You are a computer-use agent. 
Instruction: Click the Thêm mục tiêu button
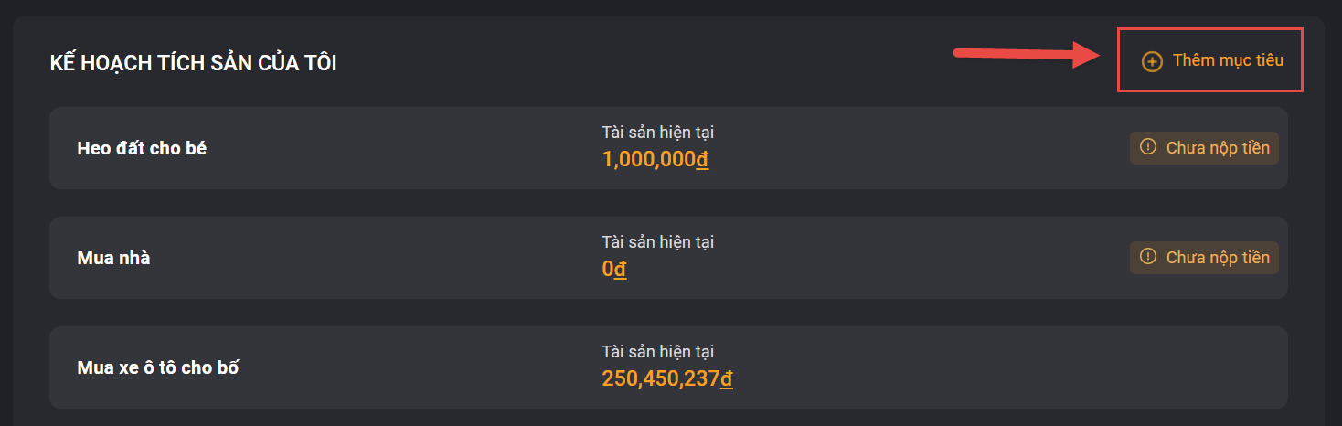pos(1212,60)
